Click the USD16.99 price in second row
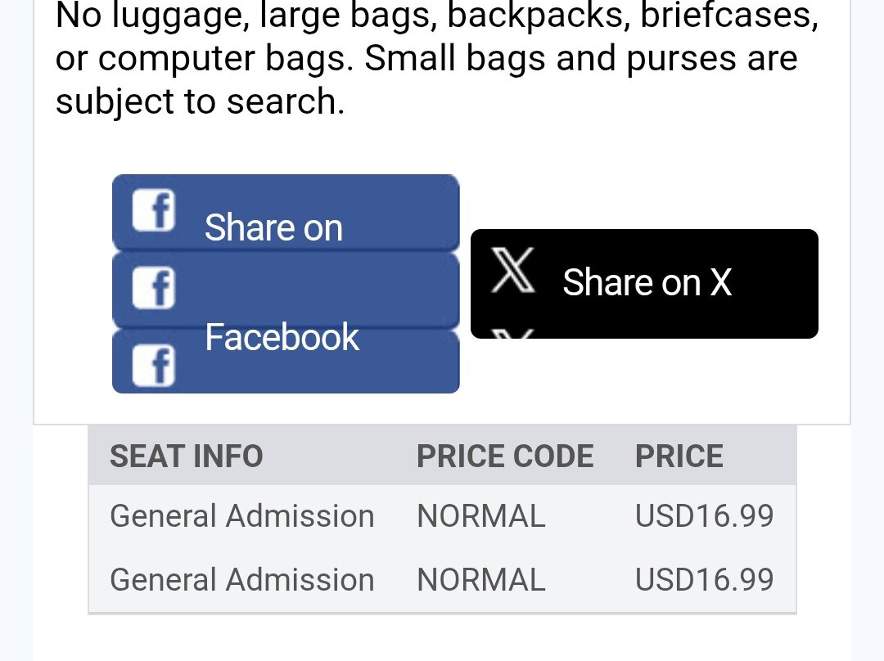 coord(704,580)
